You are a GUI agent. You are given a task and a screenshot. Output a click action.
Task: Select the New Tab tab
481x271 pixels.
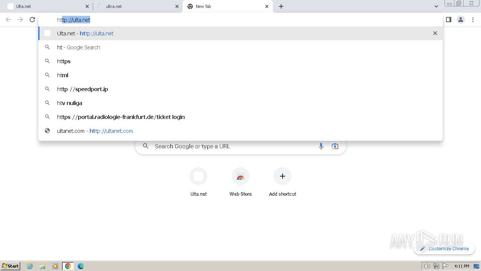tap(227, 6)
